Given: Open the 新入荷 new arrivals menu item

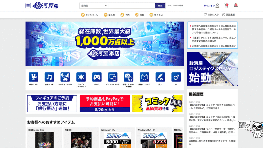Looking at the screenshot, I should pos(109,15).
